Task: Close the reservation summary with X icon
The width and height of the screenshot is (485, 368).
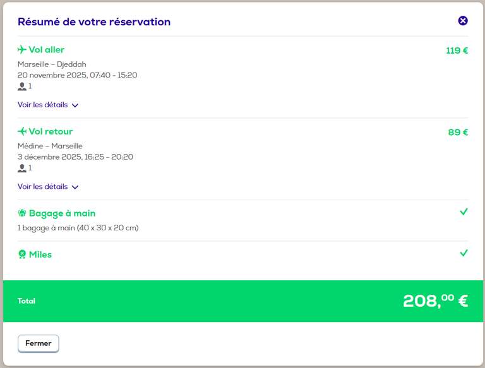Action: [463, 21]
